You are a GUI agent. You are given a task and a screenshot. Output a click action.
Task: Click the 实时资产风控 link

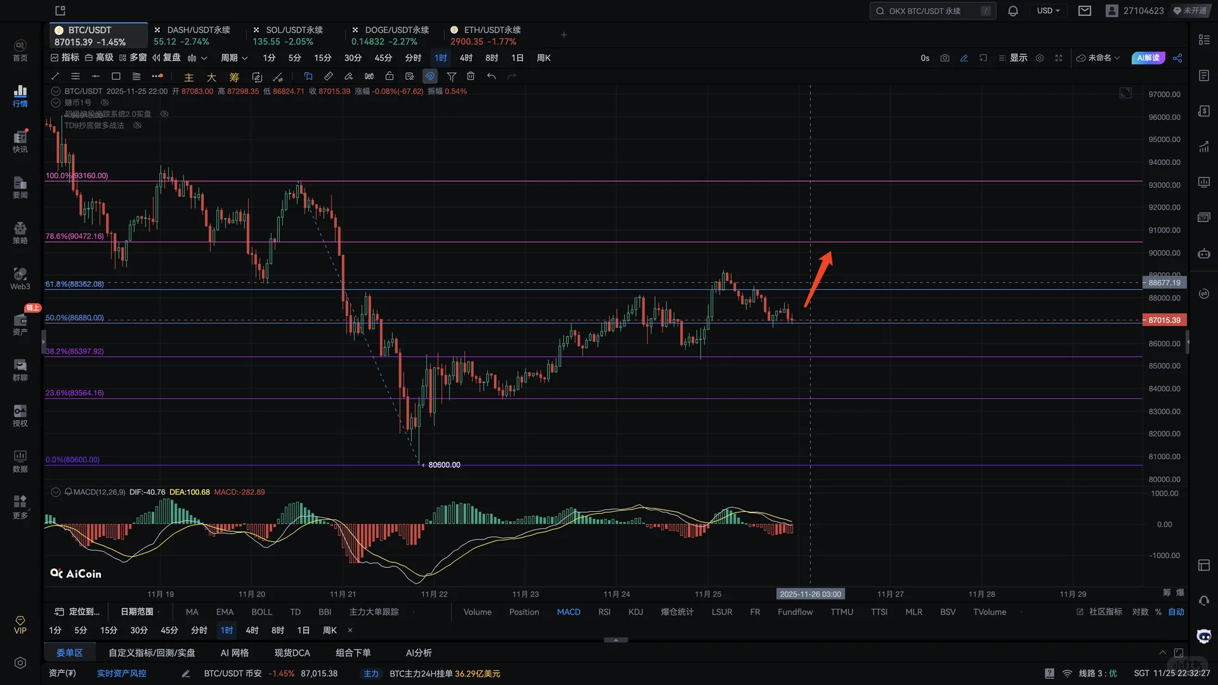coord(121,674)
